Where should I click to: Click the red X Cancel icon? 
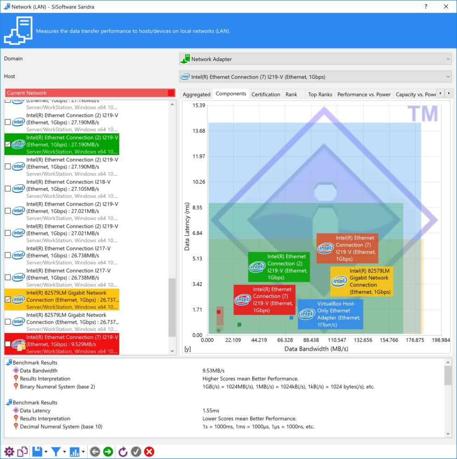pyautogui.click(x=149, y=452)
